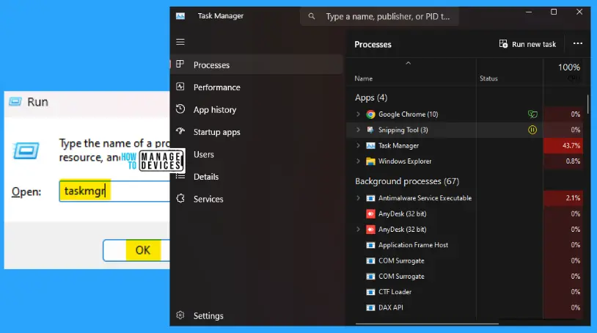Click the Processes sidebar icon
The image size is (597, 333).
pyautogui.click(x=180, y=65)
